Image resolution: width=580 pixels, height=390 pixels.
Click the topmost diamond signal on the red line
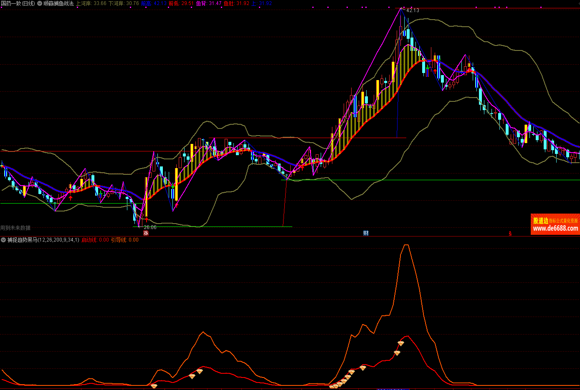click(x=400, y=343)
